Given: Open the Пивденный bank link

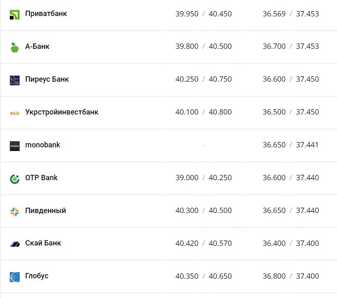Looking at the screenshot, I should click(45, 211).
